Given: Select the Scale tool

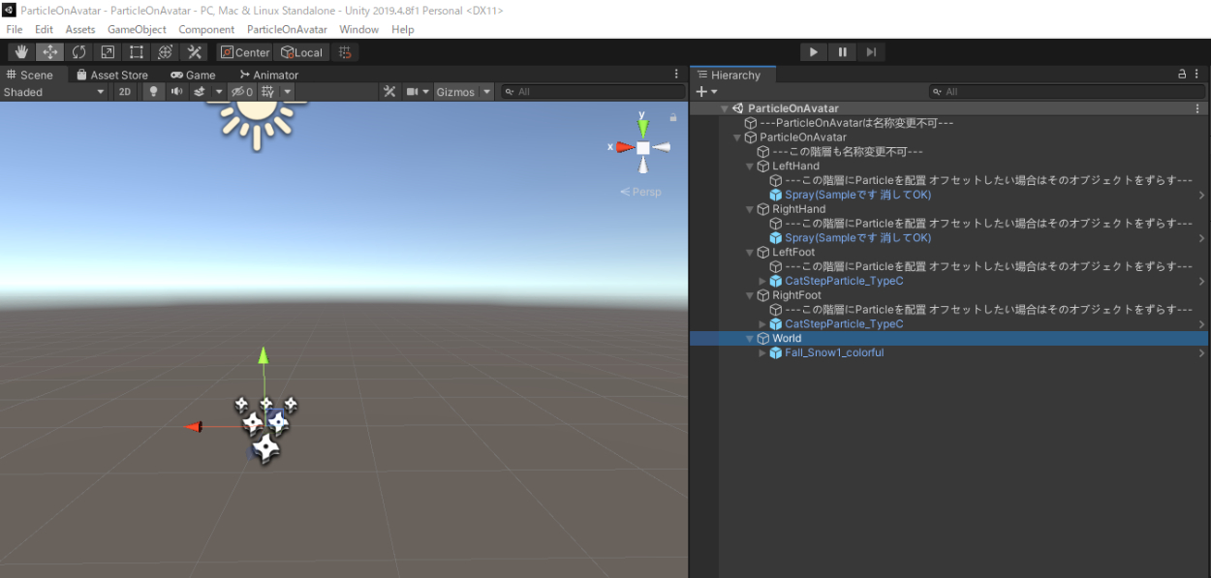Looking at the screenshot, I should pyautogui.click(x=108, y=52).
